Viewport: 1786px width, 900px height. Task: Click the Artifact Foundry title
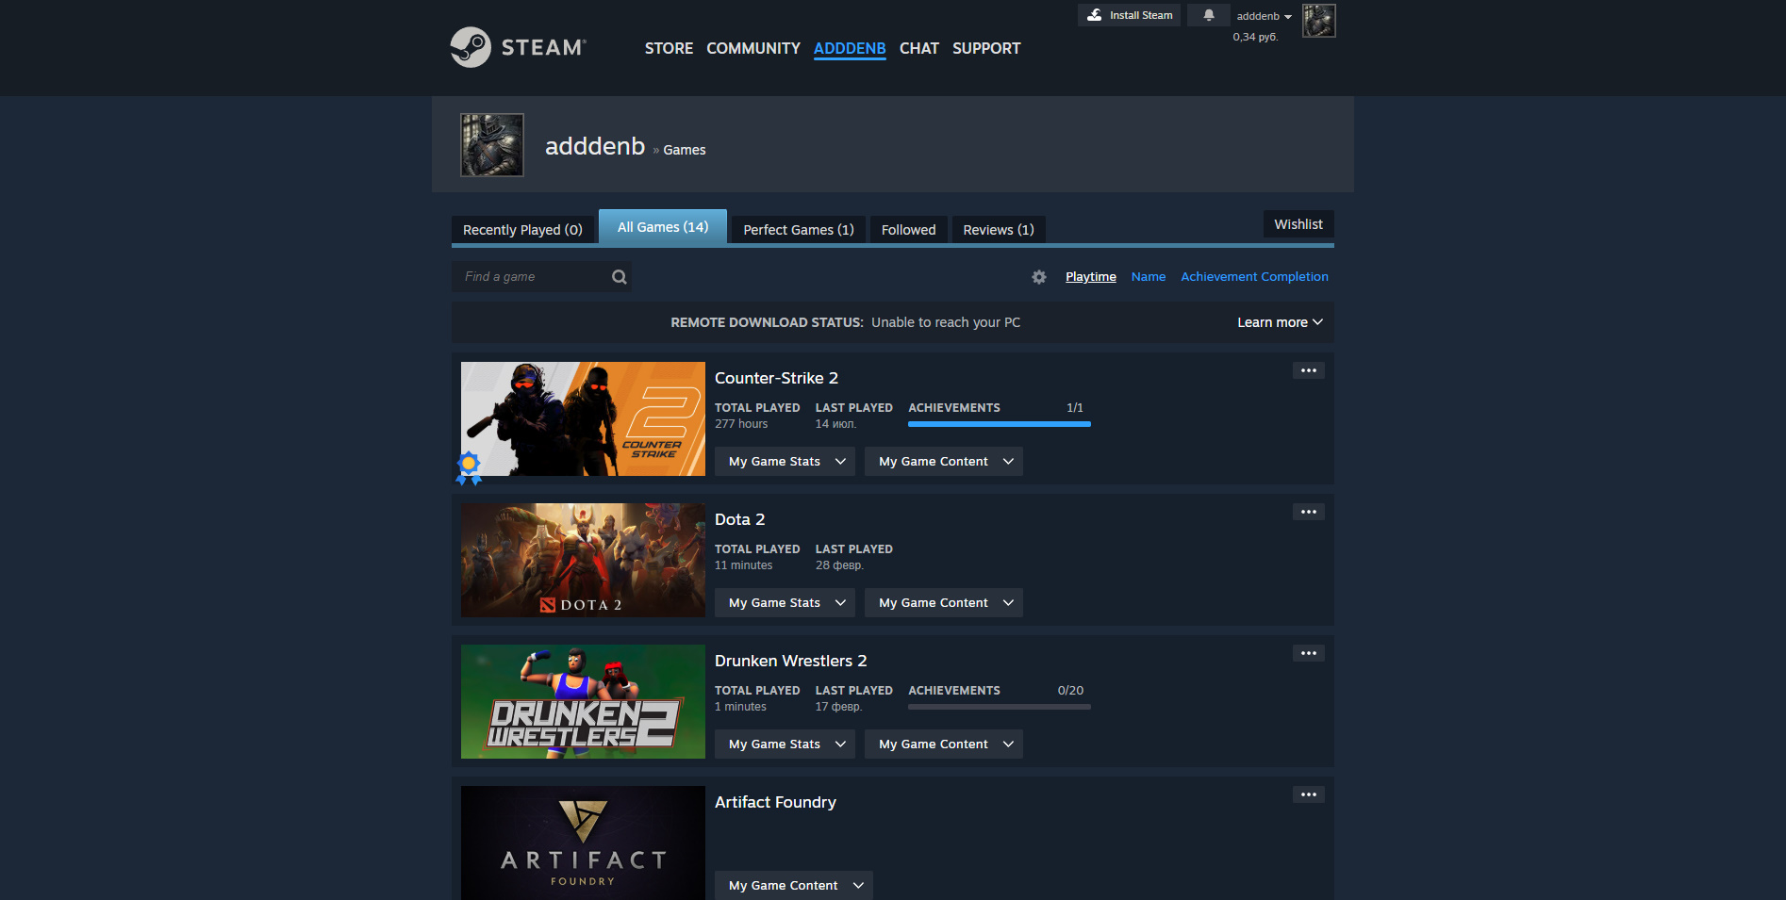(775, 802)
